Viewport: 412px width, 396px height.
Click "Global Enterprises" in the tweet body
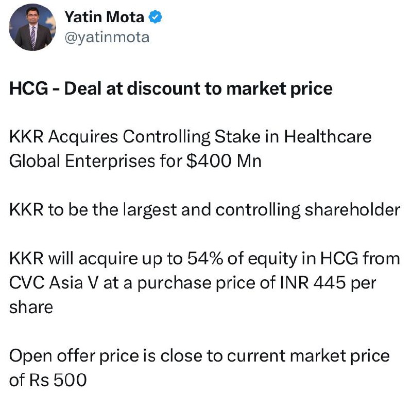pyautogui.click(x=82, y=161)
